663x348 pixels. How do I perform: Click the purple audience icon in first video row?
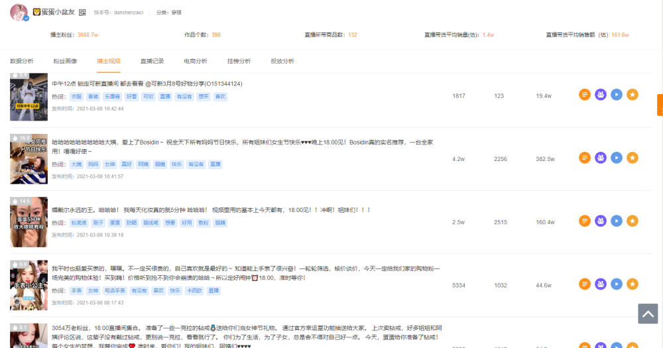click(x=601, y=95)
